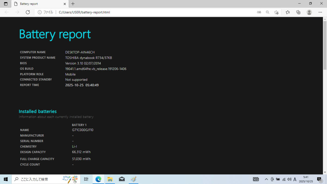The height and width of the screenshot is (184, 327).
Task: Open the Windows Start menu
Action: tap(6, 179)
